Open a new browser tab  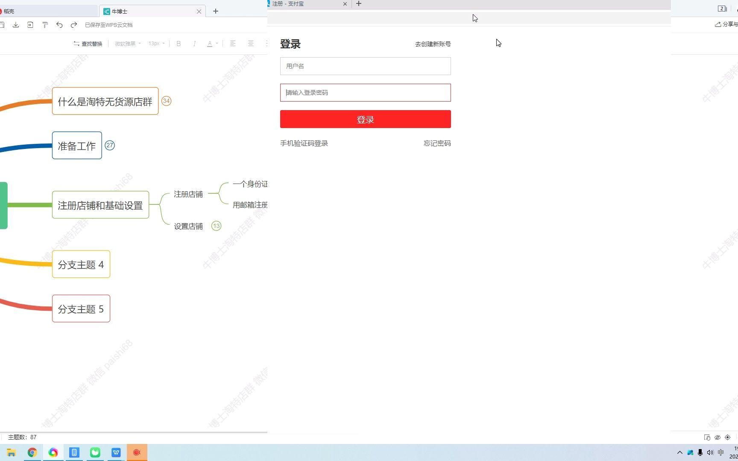[x=359, y=3]
